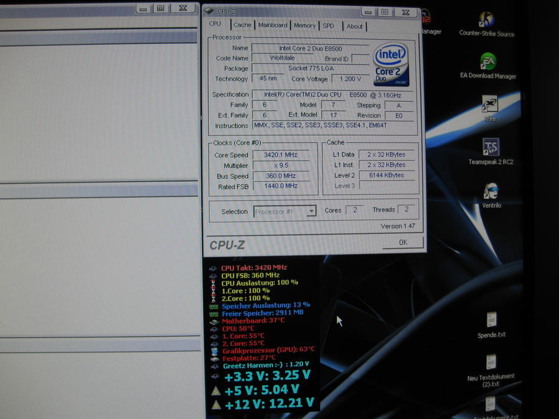This screenshot has height=419, width=559.
Task: Click Core Voltage 1.200 V value
Action: click(x=350, y=79)
